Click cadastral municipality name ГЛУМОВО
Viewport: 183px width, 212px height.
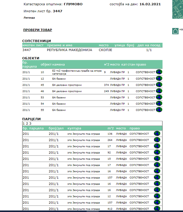(x=73, y=4)
